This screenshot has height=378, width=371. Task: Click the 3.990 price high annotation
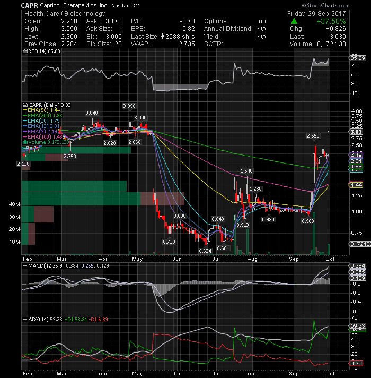(x=129, y=106)
